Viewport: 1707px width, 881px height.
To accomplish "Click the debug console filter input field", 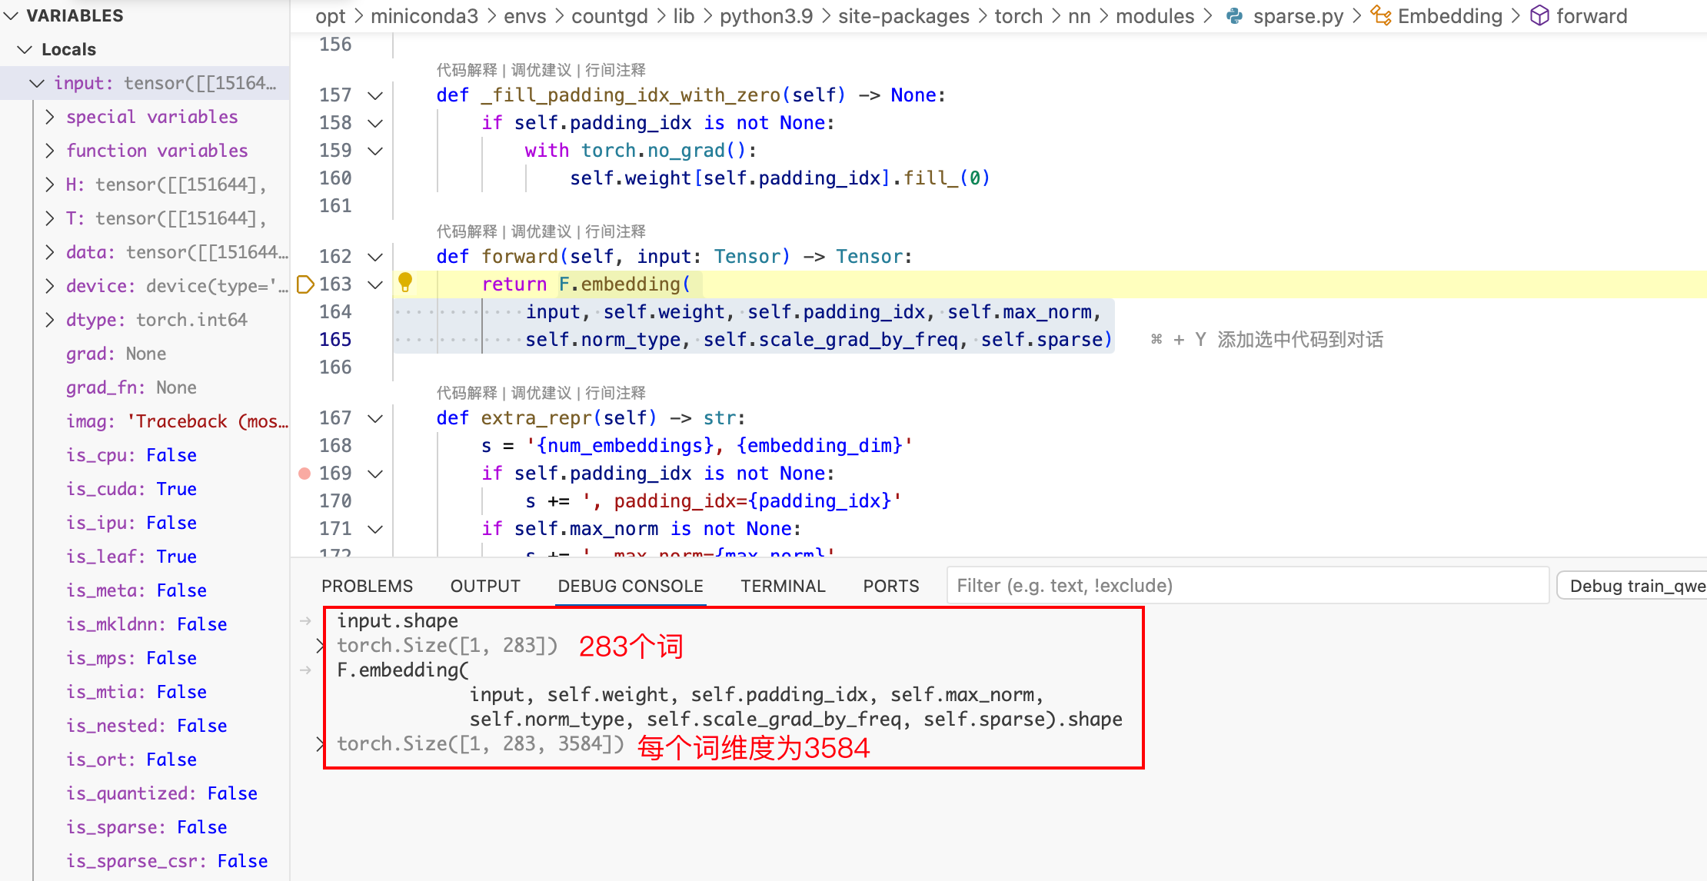I will (x=1246, y=586).
